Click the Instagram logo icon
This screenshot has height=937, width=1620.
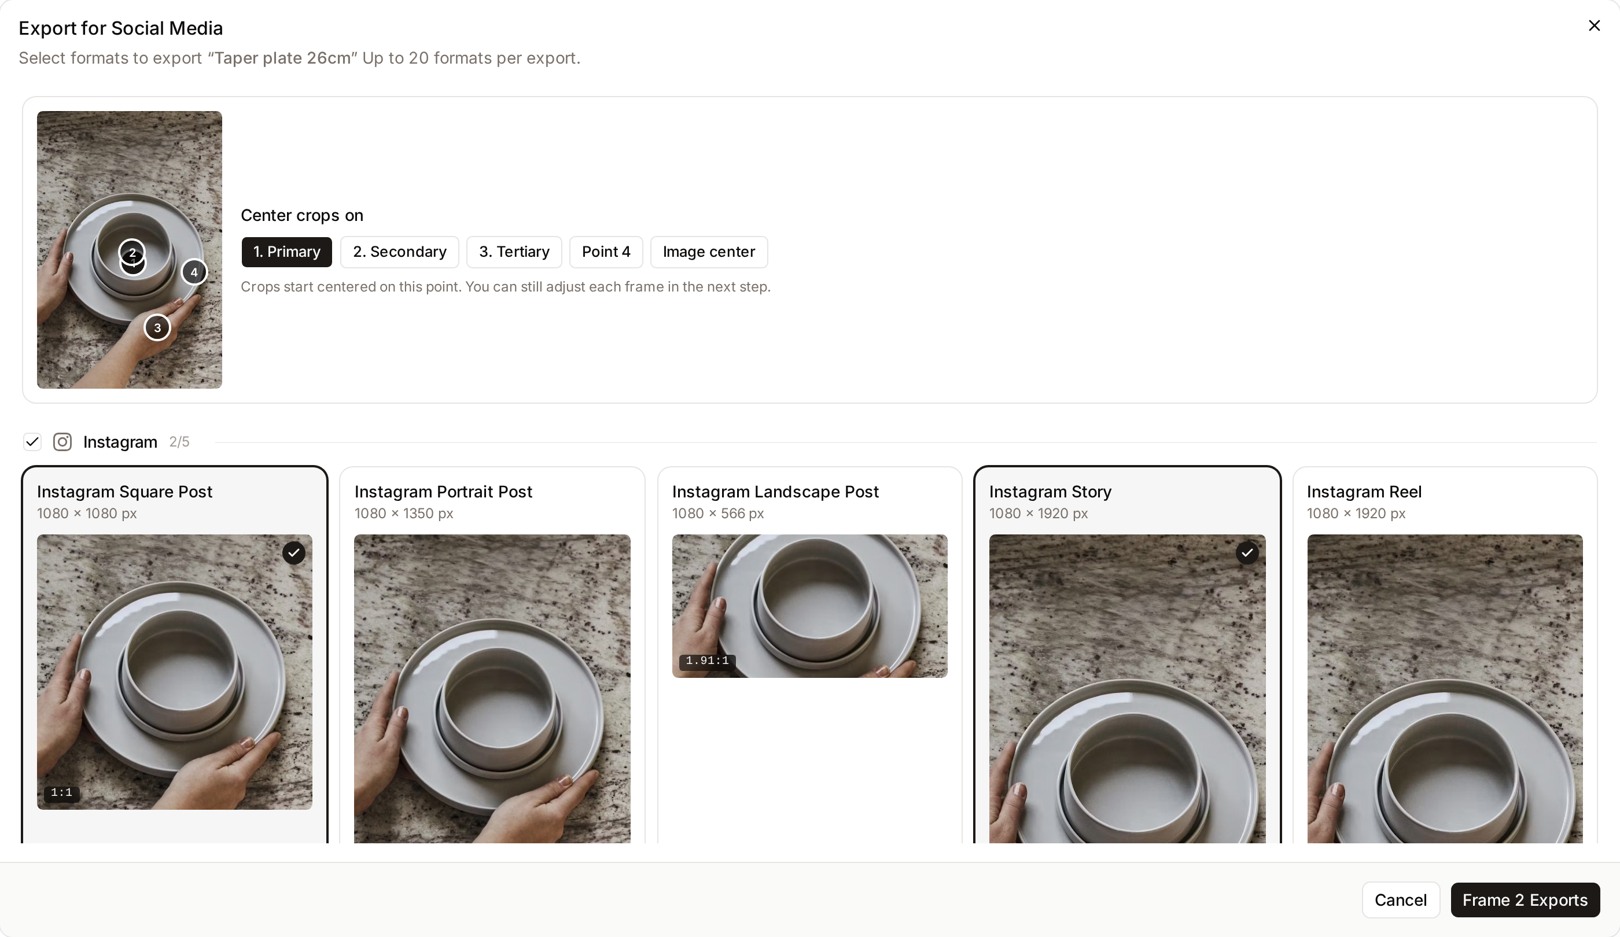[x=62, y=442]
